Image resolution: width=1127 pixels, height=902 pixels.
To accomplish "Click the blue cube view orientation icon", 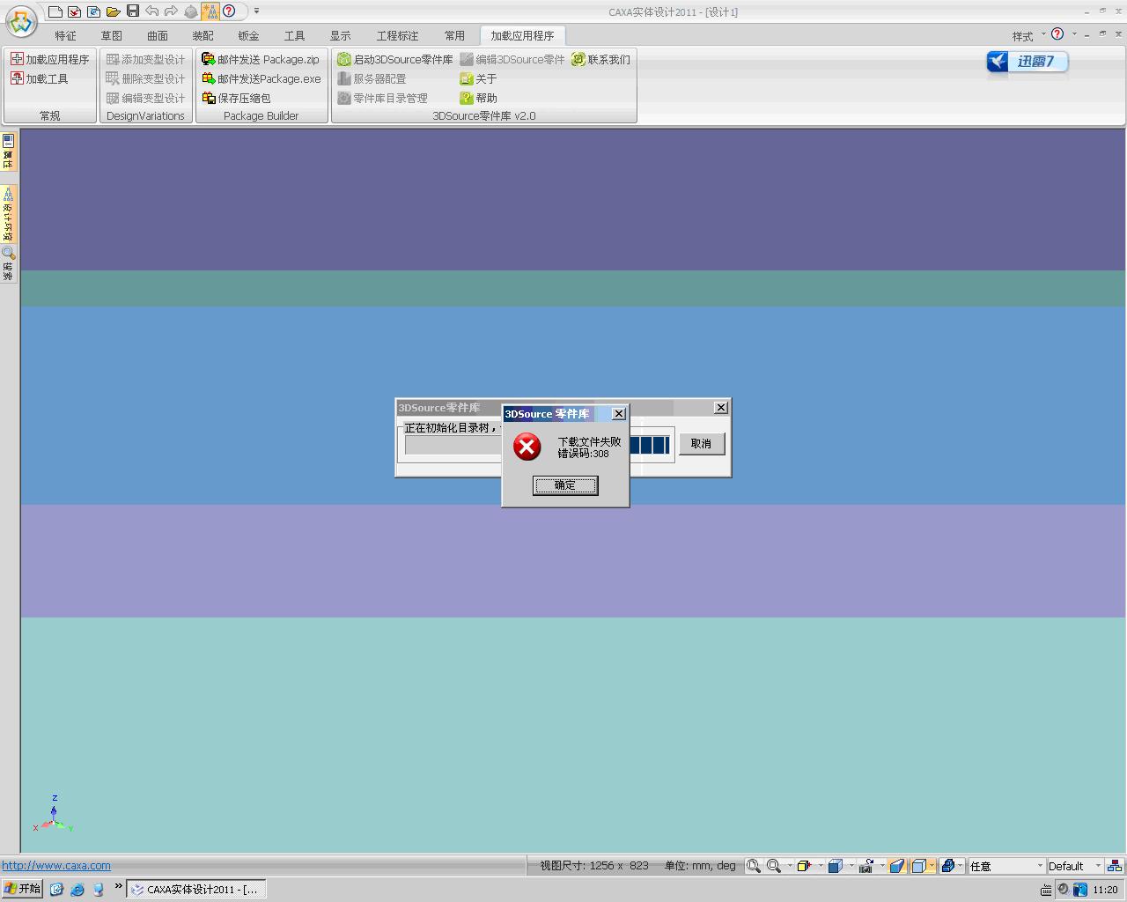I will click(836, 866).
